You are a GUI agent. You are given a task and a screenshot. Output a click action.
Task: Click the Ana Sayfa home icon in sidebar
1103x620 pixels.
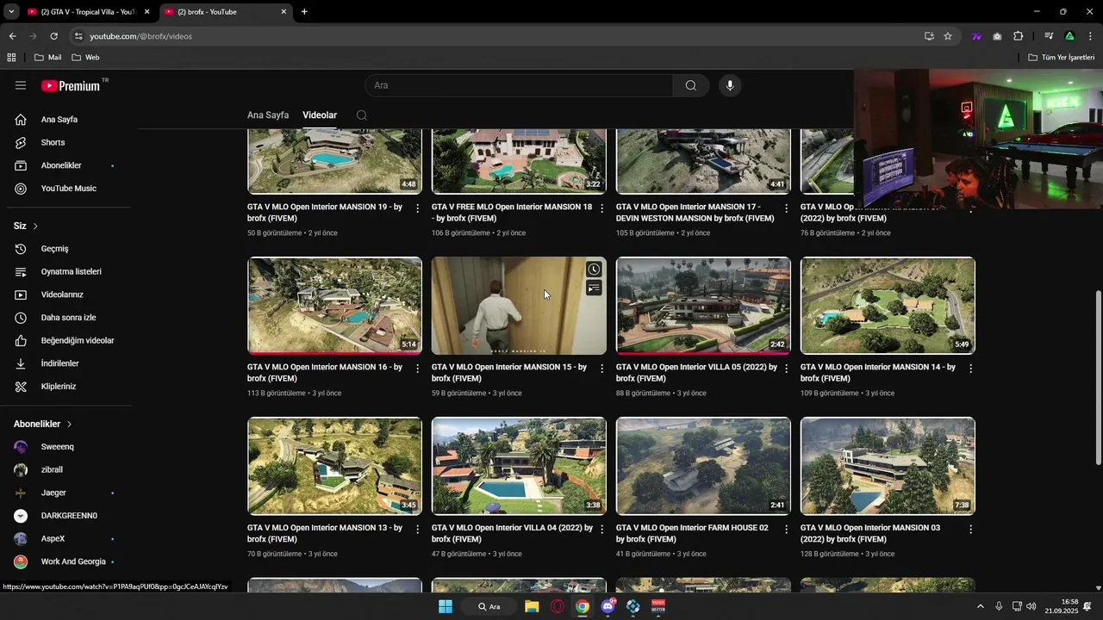pos(21,120)
